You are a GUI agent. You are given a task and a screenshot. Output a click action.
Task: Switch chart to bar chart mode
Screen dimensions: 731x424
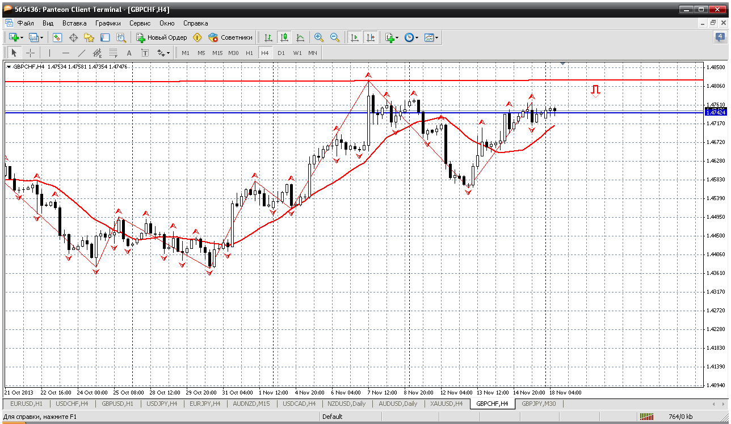(x=268, y=37)
